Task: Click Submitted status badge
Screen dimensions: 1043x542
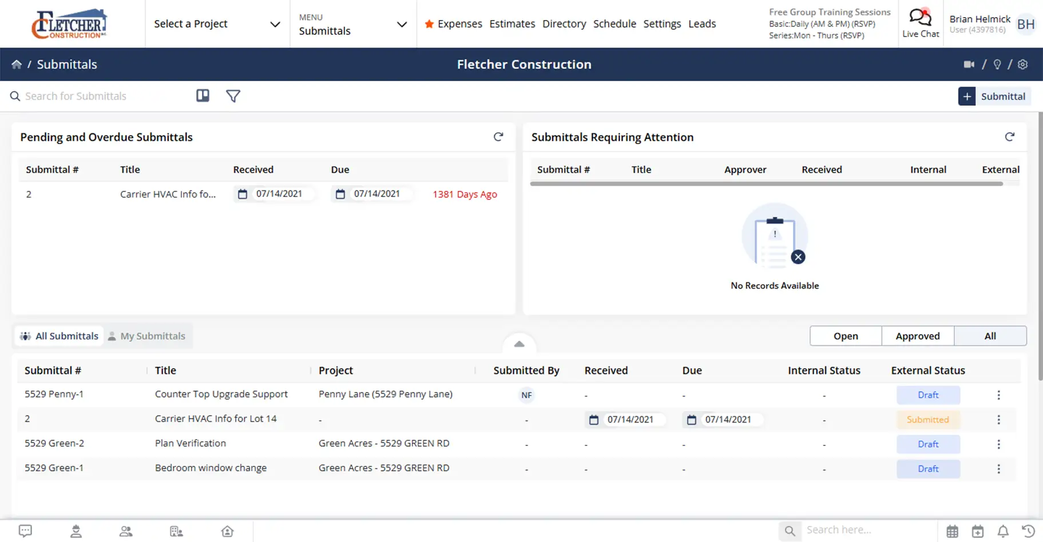Action: (x=928, y=420)
